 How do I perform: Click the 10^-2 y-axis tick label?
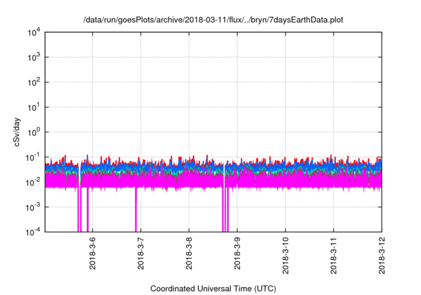(x=33, y=182)
